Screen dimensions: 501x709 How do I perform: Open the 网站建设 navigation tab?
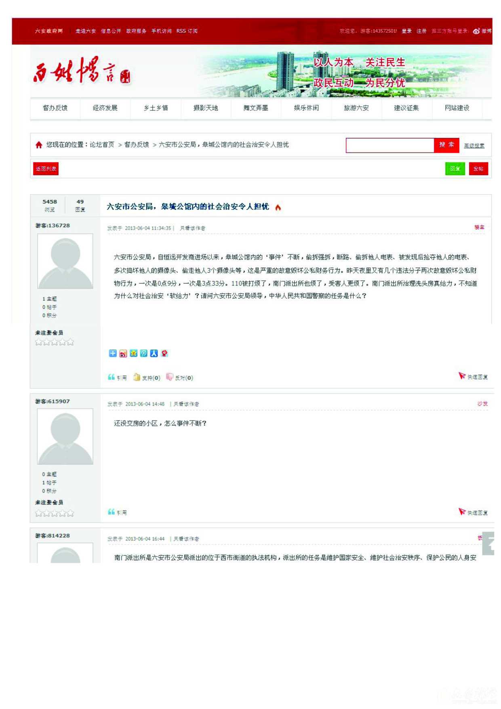457,108
